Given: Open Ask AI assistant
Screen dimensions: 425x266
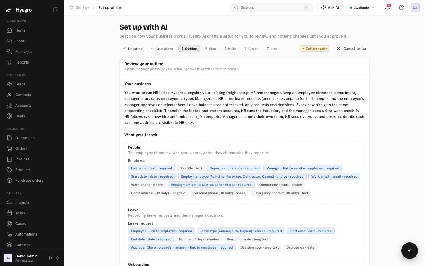Looking at the screenshot, I should 330,7.
